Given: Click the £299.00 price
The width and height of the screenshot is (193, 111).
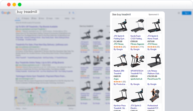Looking at the screenshot, I should point(134,76).
